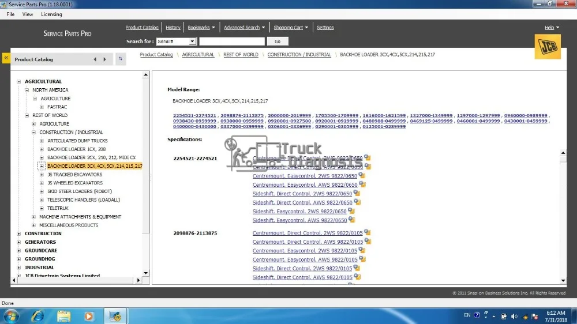Click the Service Parts Pro taskbar button
This screenshot has width=577, height=324.
[x=115, y=316]
